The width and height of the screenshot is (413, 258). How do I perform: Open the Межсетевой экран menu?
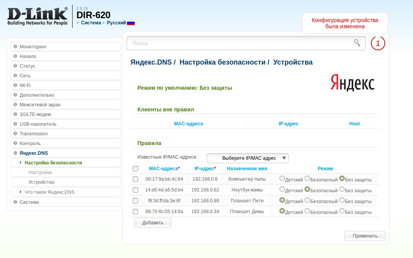coord(40,104)
